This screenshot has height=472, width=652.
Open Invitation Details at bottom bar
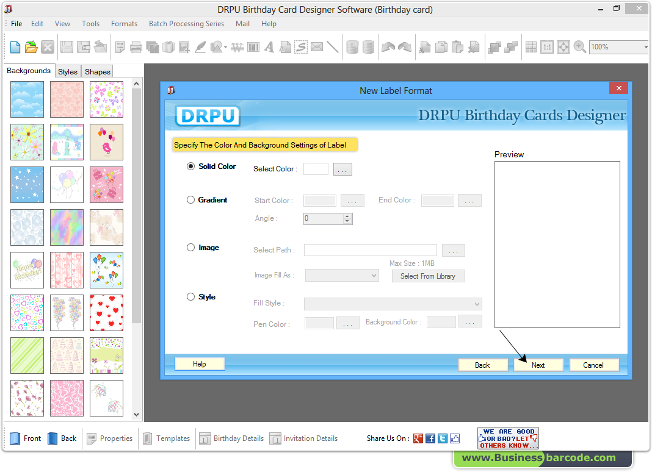tap(303, 438)
